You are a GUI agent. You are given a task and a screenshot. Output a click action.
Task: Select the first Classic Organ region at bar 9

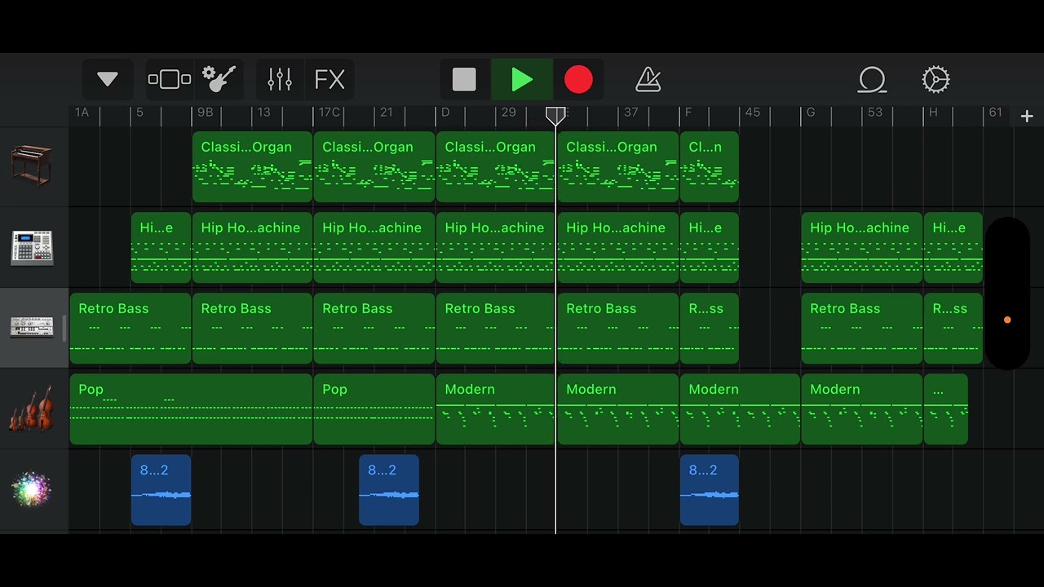coord(252,166)
